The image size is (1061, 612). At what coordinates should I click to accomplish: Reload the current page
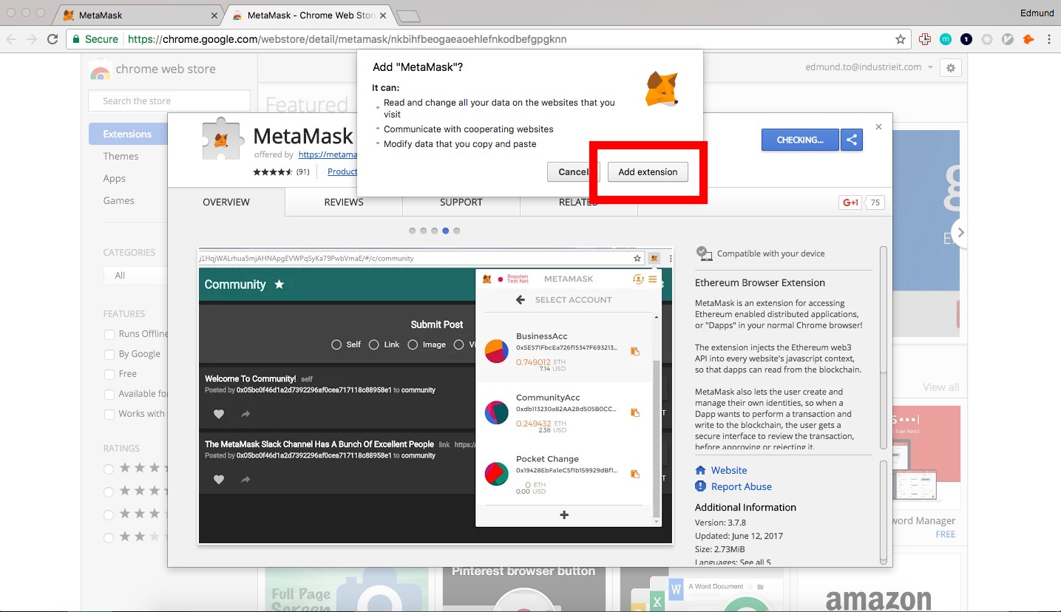click(52, 39)
